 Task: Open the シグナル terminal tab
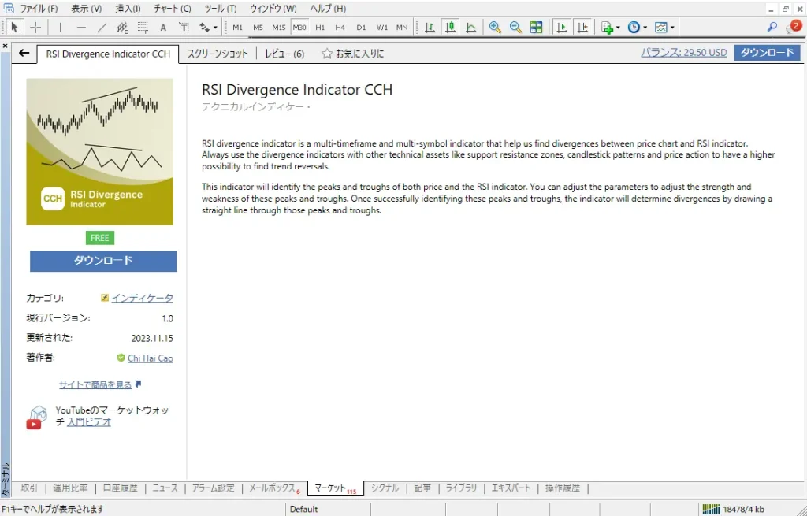click(385, 488)
